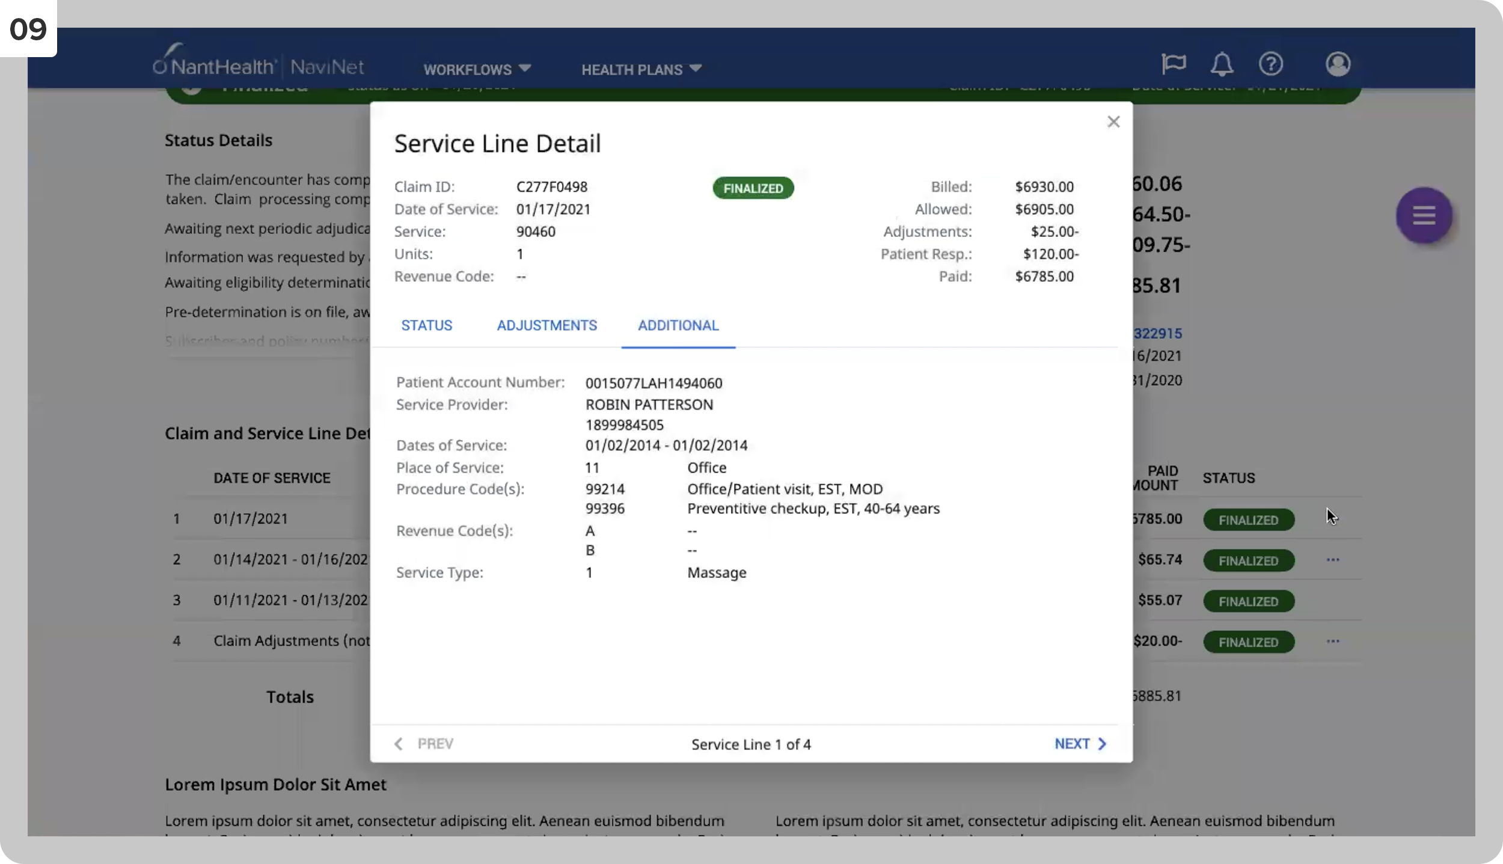Image resolution: width=1503 pixels, height=864 pixels.
Task: Click Billed amount $6930.00
Action: click(1044, 187)
